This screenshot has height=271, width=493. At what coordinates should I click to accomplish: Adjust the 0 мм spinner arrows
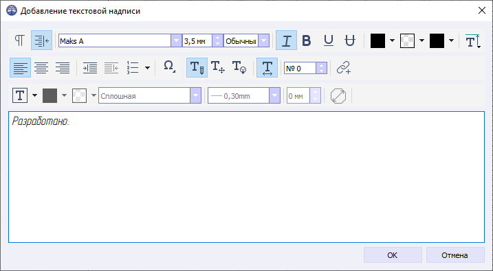tap(316, 95)
